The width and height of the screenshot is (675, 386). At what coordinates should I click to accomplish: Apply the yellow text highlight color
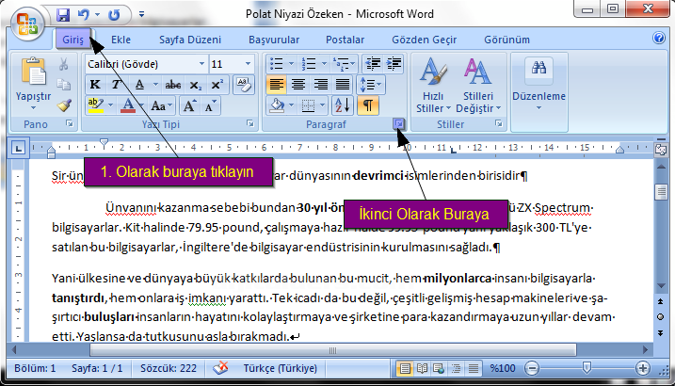click(96, 105)
